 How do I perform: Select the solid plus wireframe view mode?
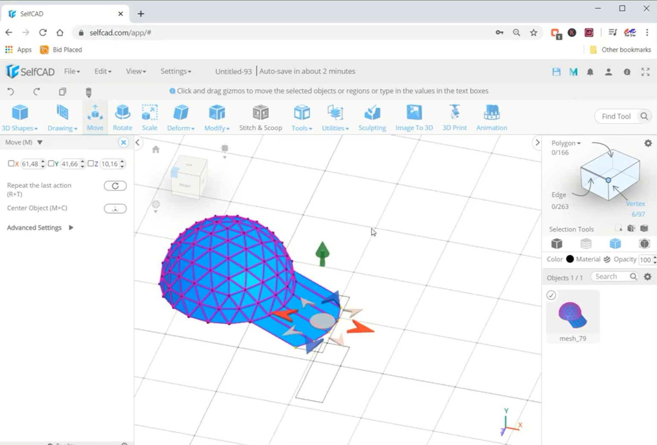[x=615, y=244]
